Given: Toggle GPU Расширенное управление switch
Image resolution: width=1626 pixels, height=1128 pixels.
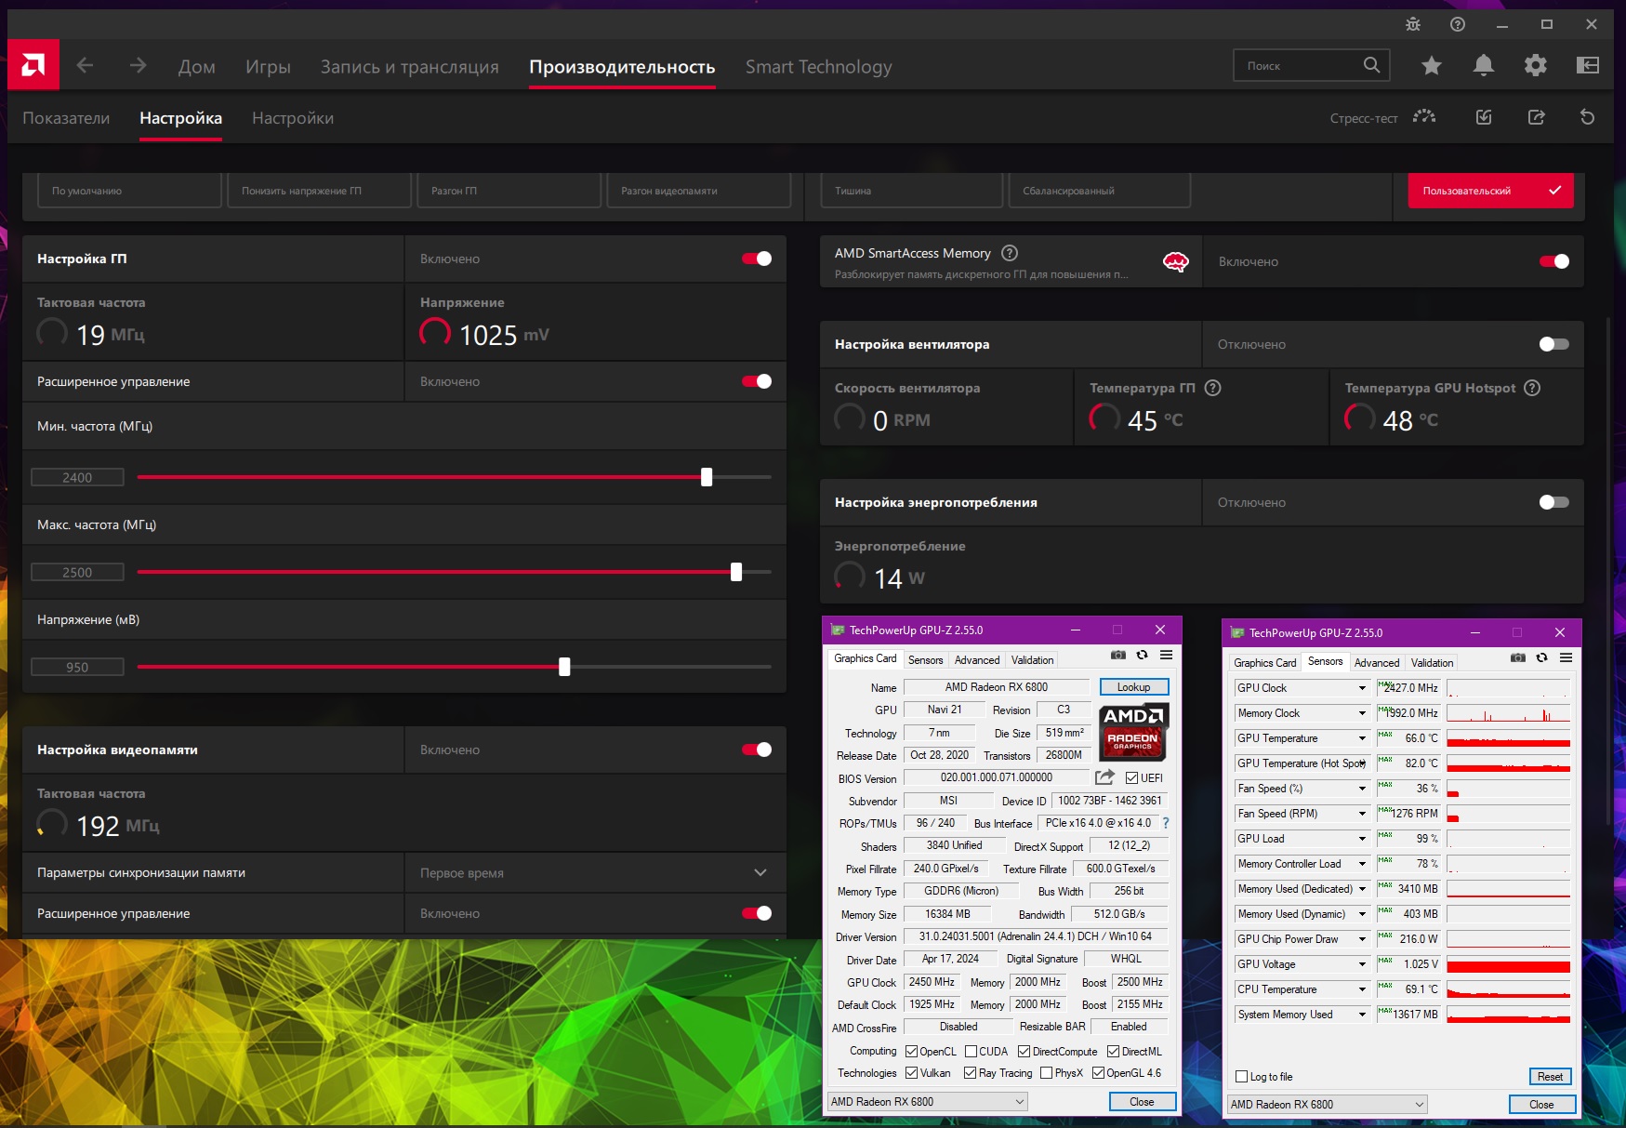Looking at the screenshot, I should click(757, 381).
